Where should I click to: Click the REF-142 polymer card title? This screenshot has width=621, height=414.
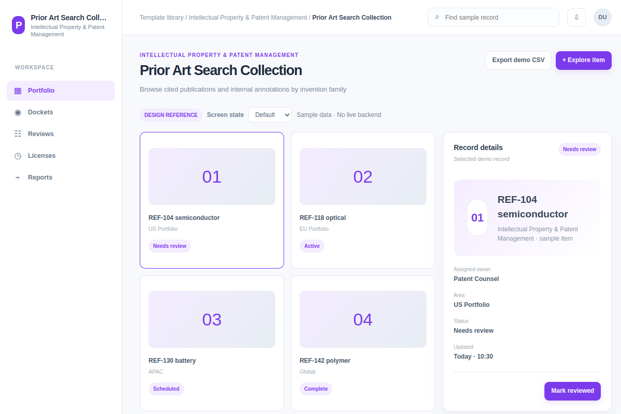pos(325,361)
